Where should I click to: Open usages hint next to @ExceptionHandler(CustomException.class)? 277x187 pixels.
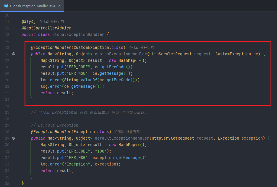142,47
